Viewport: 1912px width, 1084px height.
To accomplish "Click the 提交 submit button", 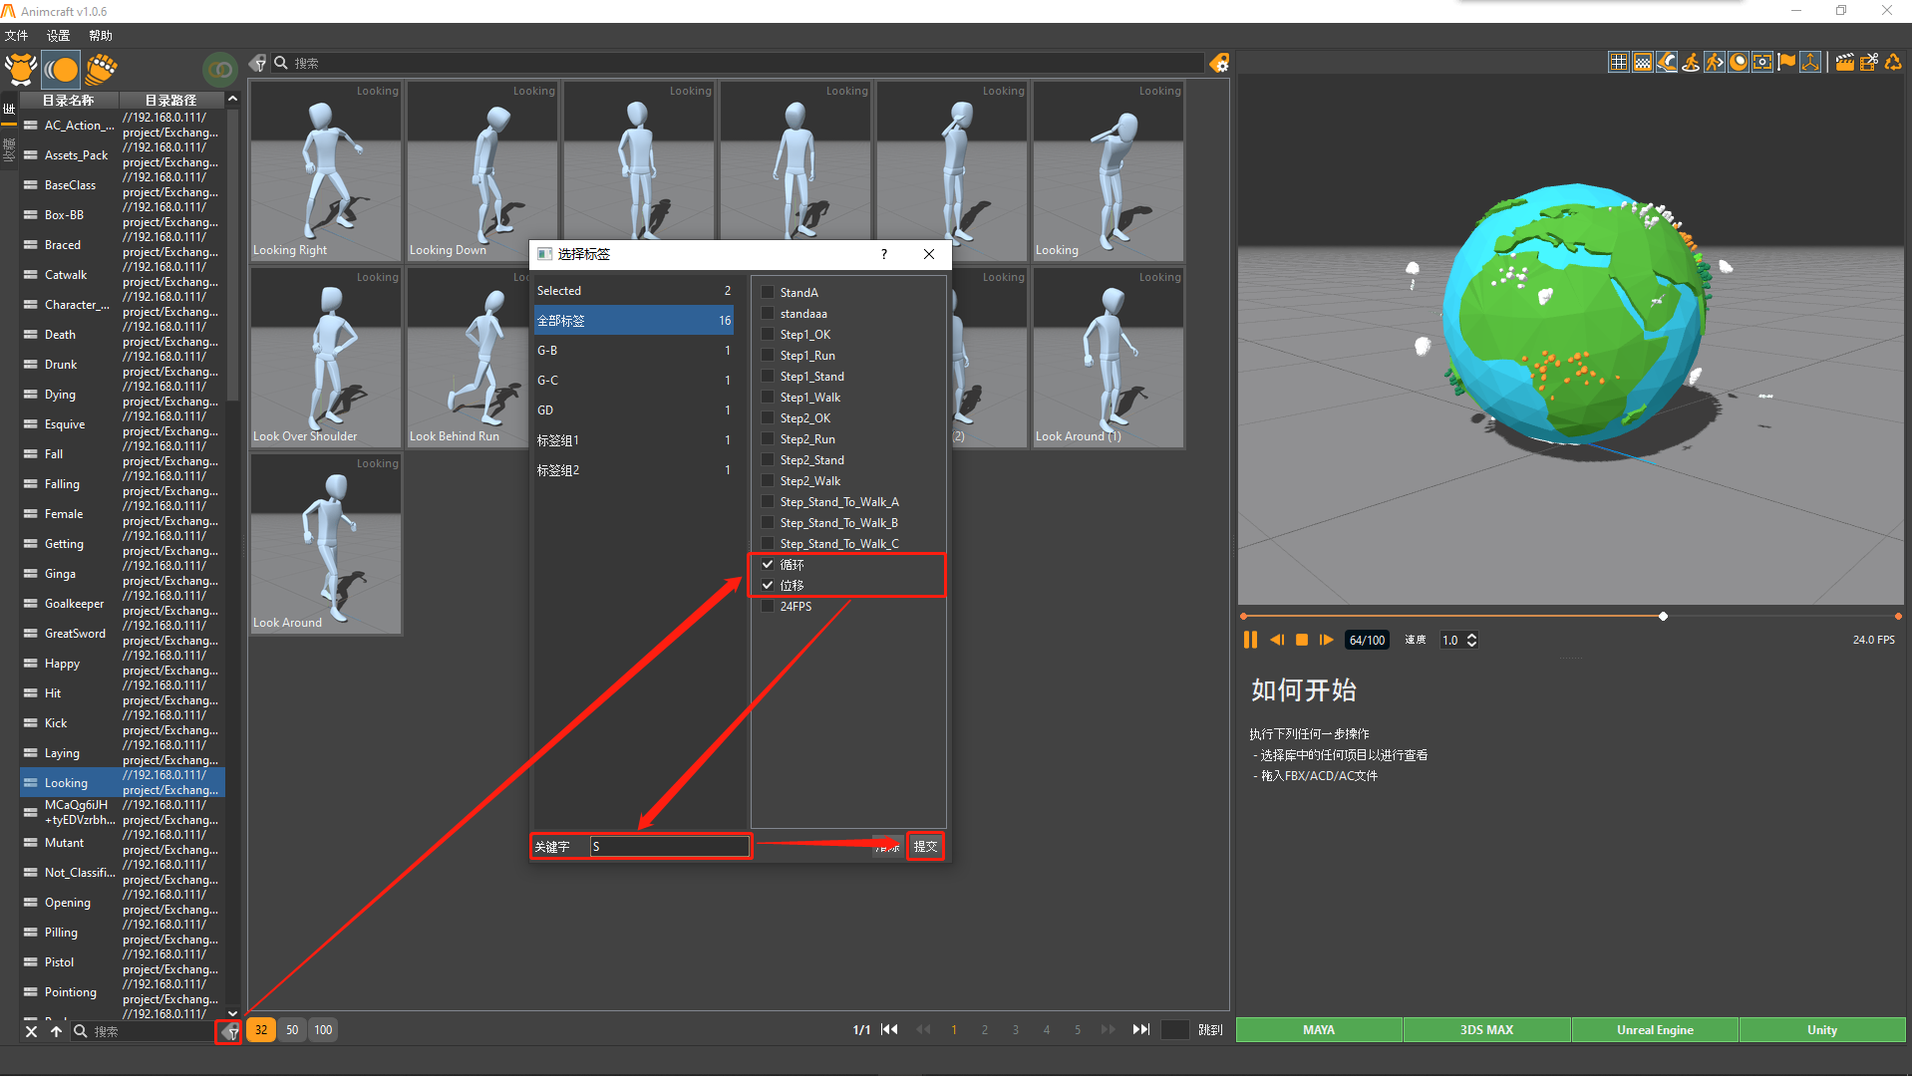I will [x=925, y=847].
